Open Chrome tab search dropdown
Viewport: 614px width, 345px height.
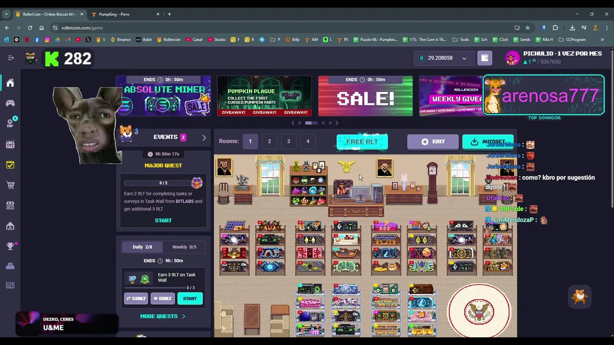click(x=6, y=14)
